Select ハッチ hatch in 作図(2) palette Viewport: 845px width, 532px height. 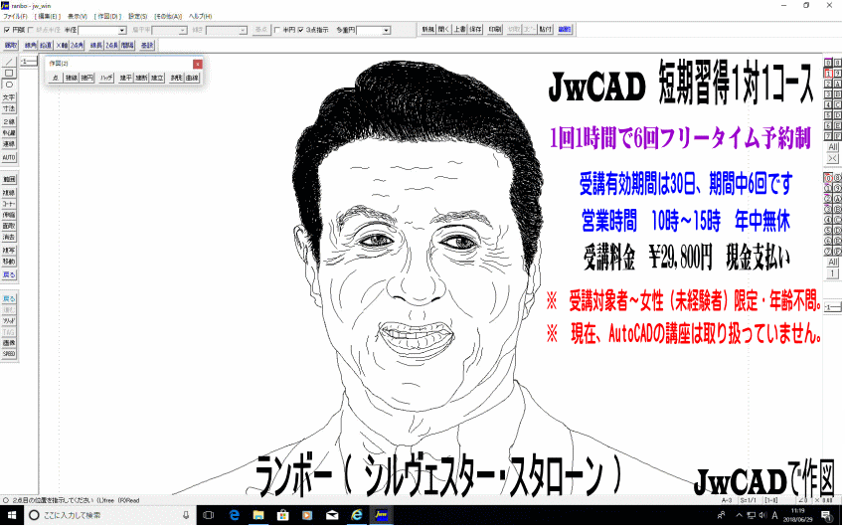click(x=106, y=79)
